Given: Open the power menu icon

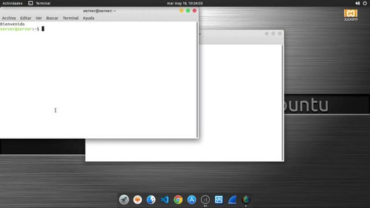Looking at the screenshot, I should pyautogui.click(x=365, y=3).
